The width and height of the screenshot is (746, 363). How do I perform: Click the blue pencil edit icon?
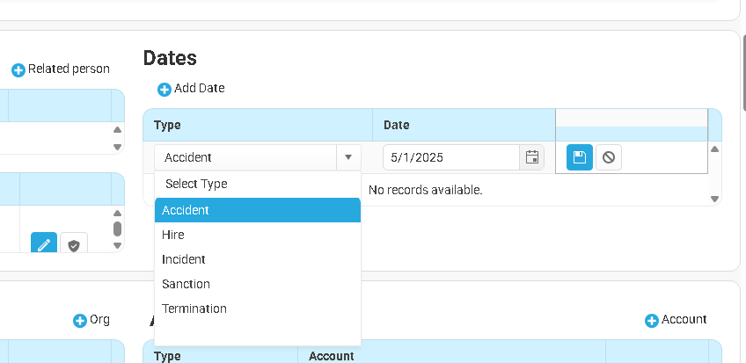(x=44, y=244)
